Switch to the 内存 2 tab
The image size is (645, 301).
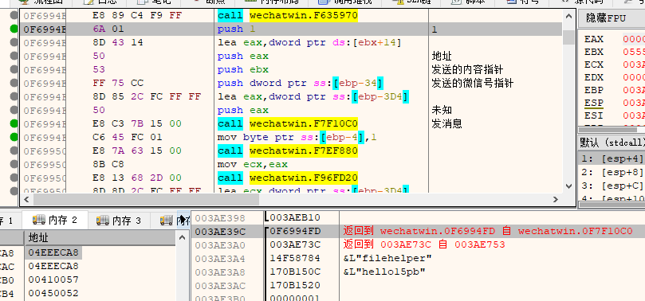pos(55,220)
